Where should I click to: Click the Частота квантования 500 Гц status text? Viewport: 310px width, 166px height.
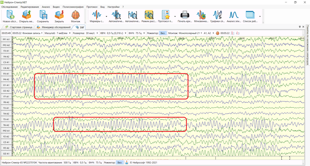[x=55, y=163]
